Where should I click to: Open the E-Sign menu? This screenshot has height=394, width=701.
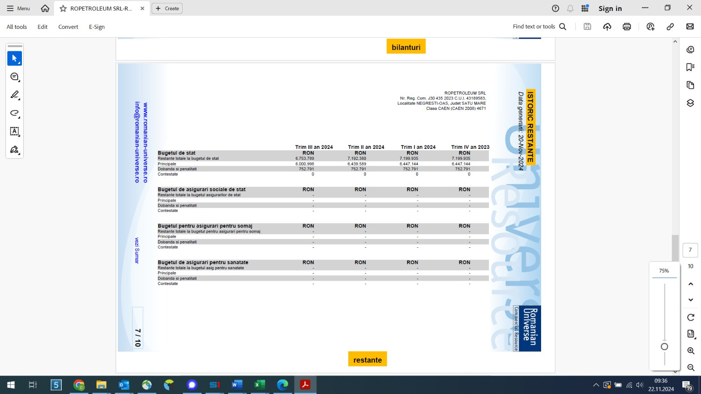97,27
